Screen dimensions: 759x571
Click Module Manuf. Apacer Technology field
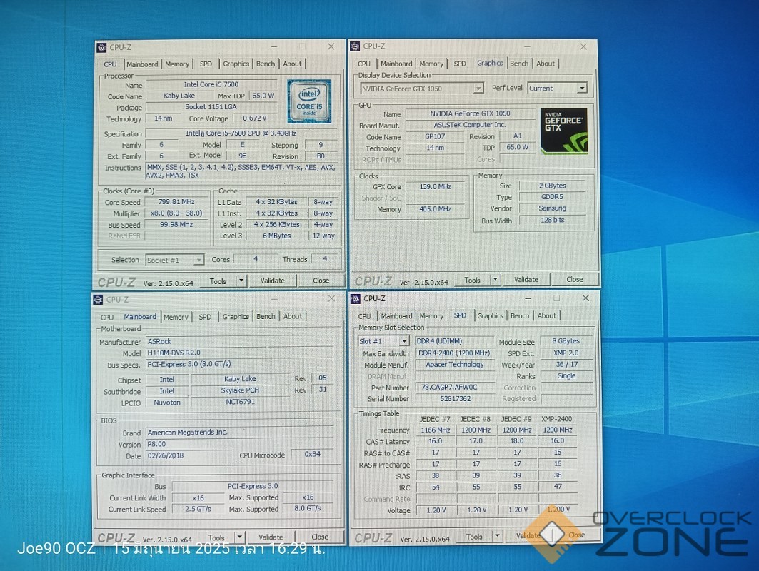click(454, 365)
